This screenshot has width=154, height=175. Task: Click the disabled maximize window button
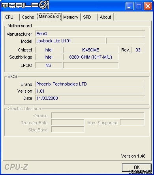tap(139, 6)
